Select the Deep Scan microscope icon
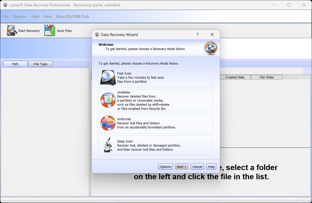The width and height of the screenshot is (312, 203). pyautogui.click(x=108, y=145)
